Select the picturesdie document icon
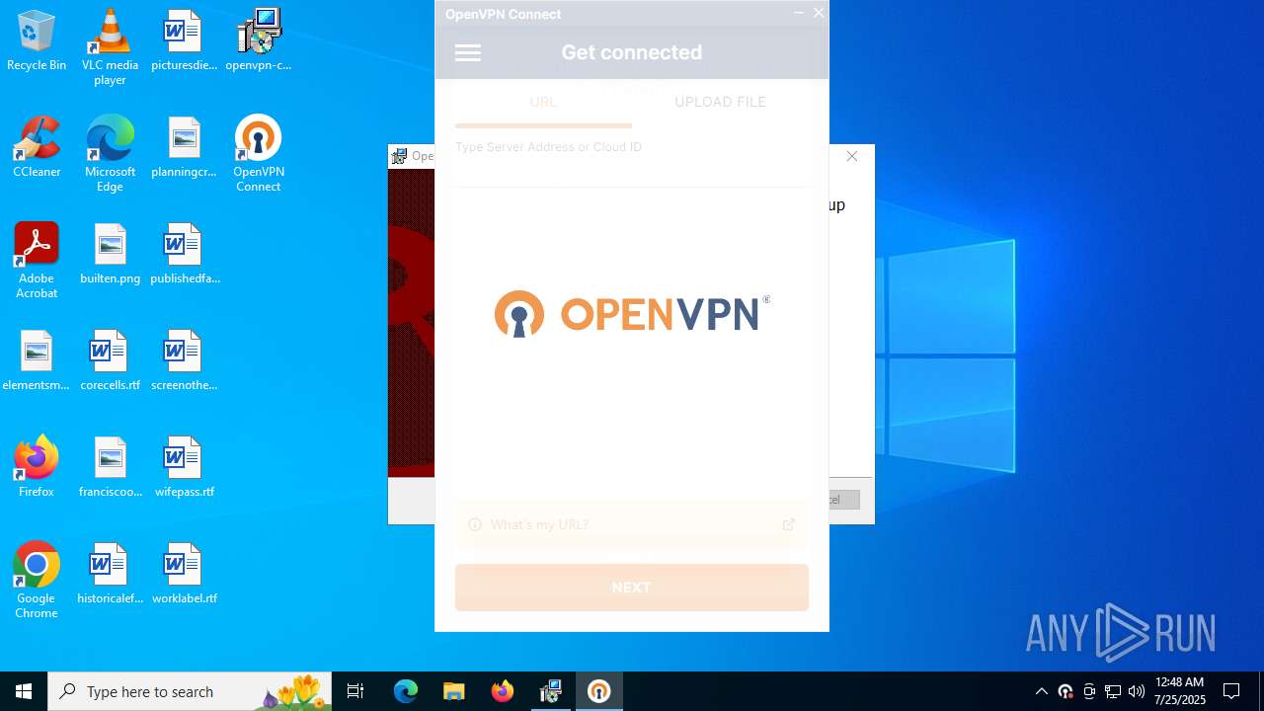This screenshot has height=711, width=1264. (x=184, y=40)
